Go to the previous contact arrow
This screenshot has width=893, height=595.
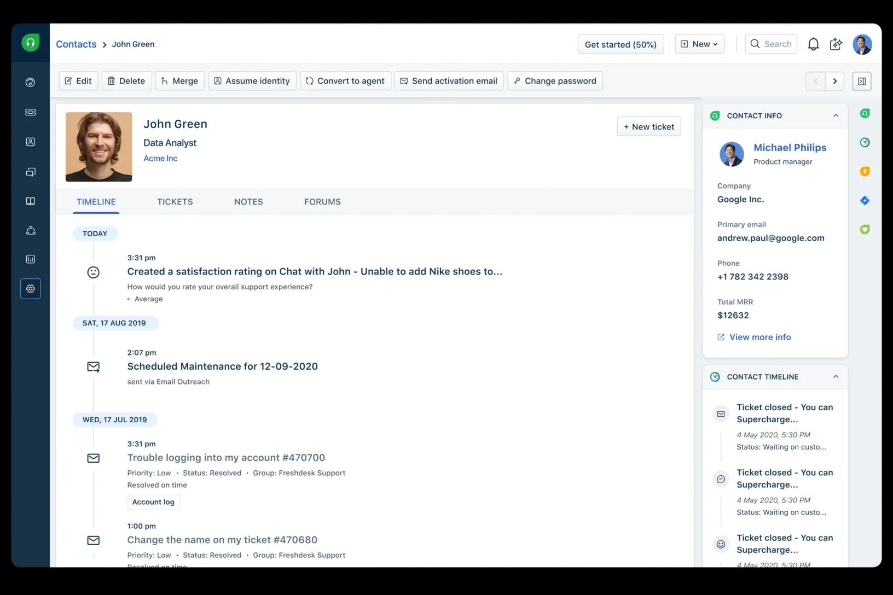coord(815,81)
